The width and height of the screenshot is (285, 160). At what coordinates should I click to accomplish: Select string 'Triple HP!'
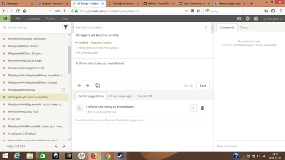click(x=34, y=119)
